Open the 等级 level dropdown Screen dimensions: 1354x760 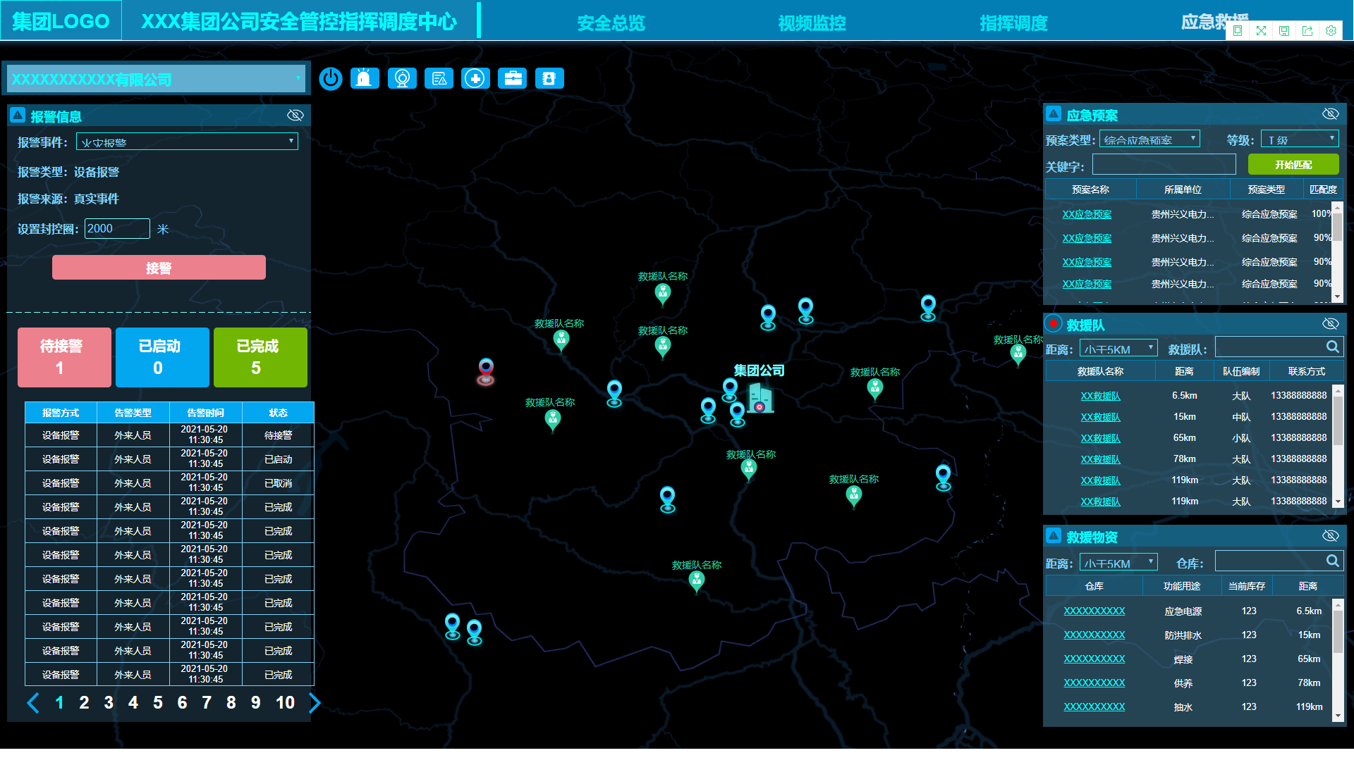click(1300, 139)
